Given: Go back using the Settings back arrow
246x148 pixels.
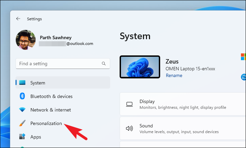Looking at the screenshot, I should click(x=18, y=19).
